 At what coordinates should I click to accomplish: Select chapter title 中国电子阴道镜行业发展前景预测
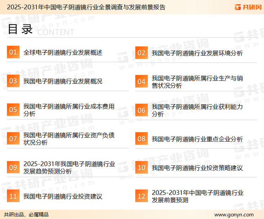click(197, 196)
